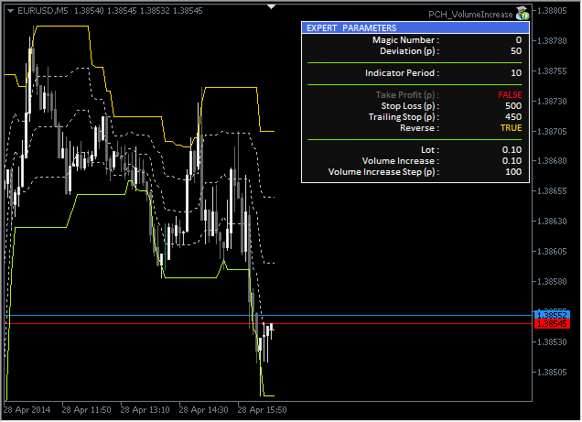Select the Trailing Stop value 450

513,117
